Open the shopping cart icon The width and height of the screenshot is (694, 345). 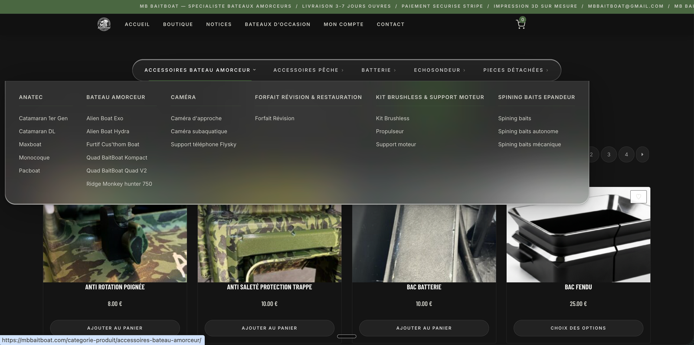coord(520,24)
